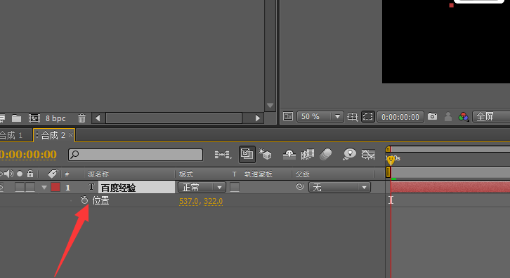Click the viewer timecode 0:00:00:00
The width and height of the screenshot is (510, 278).
pos(400,117)
